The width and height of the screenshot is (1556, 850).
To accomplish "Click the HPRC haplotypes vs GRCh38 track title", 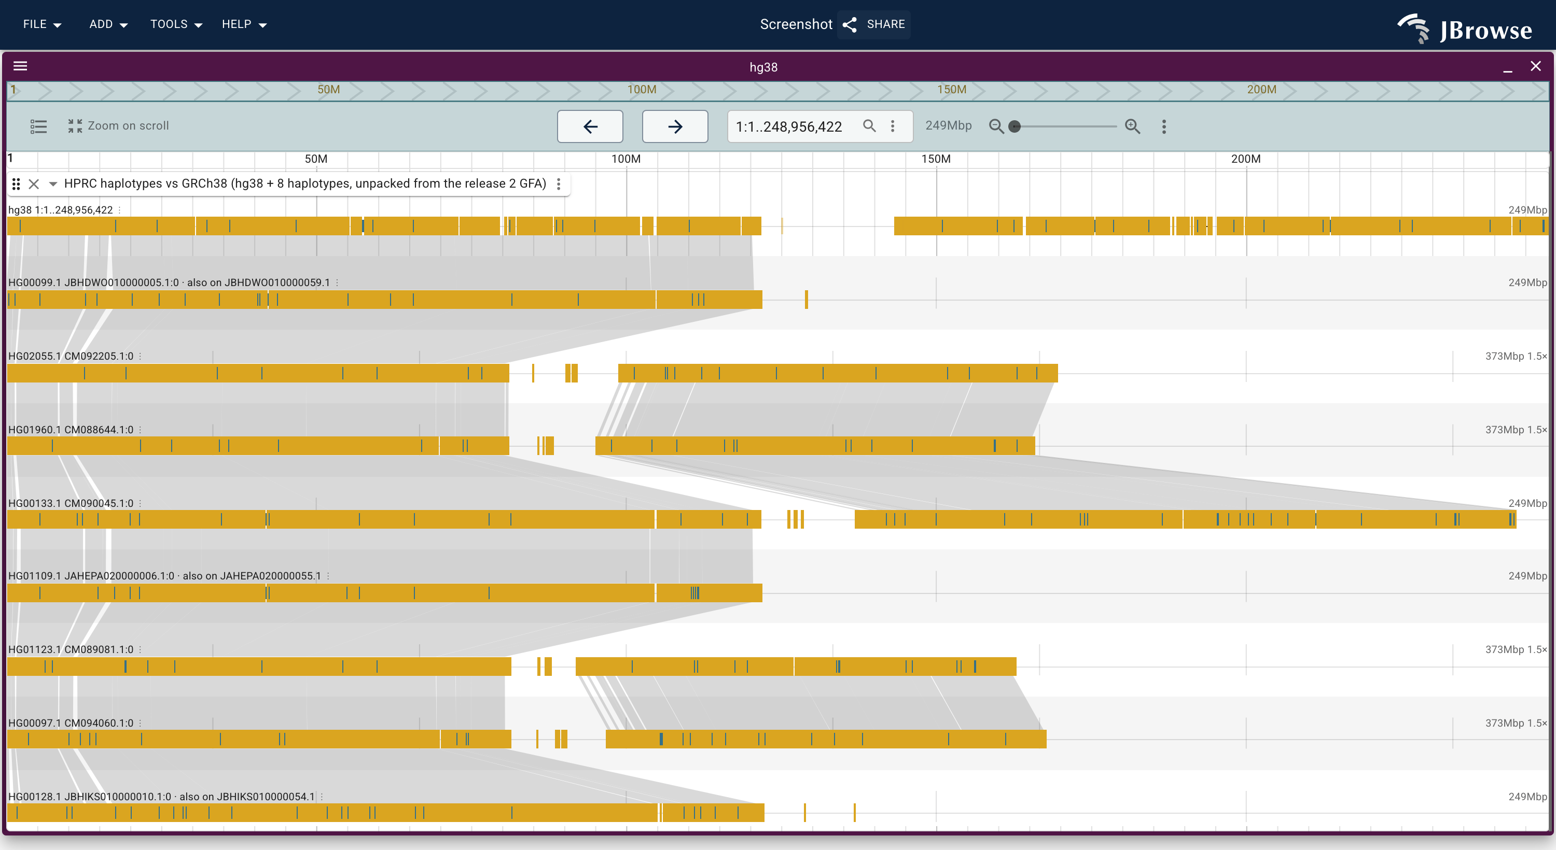I will pyautogui.click(x=305, y=183).
